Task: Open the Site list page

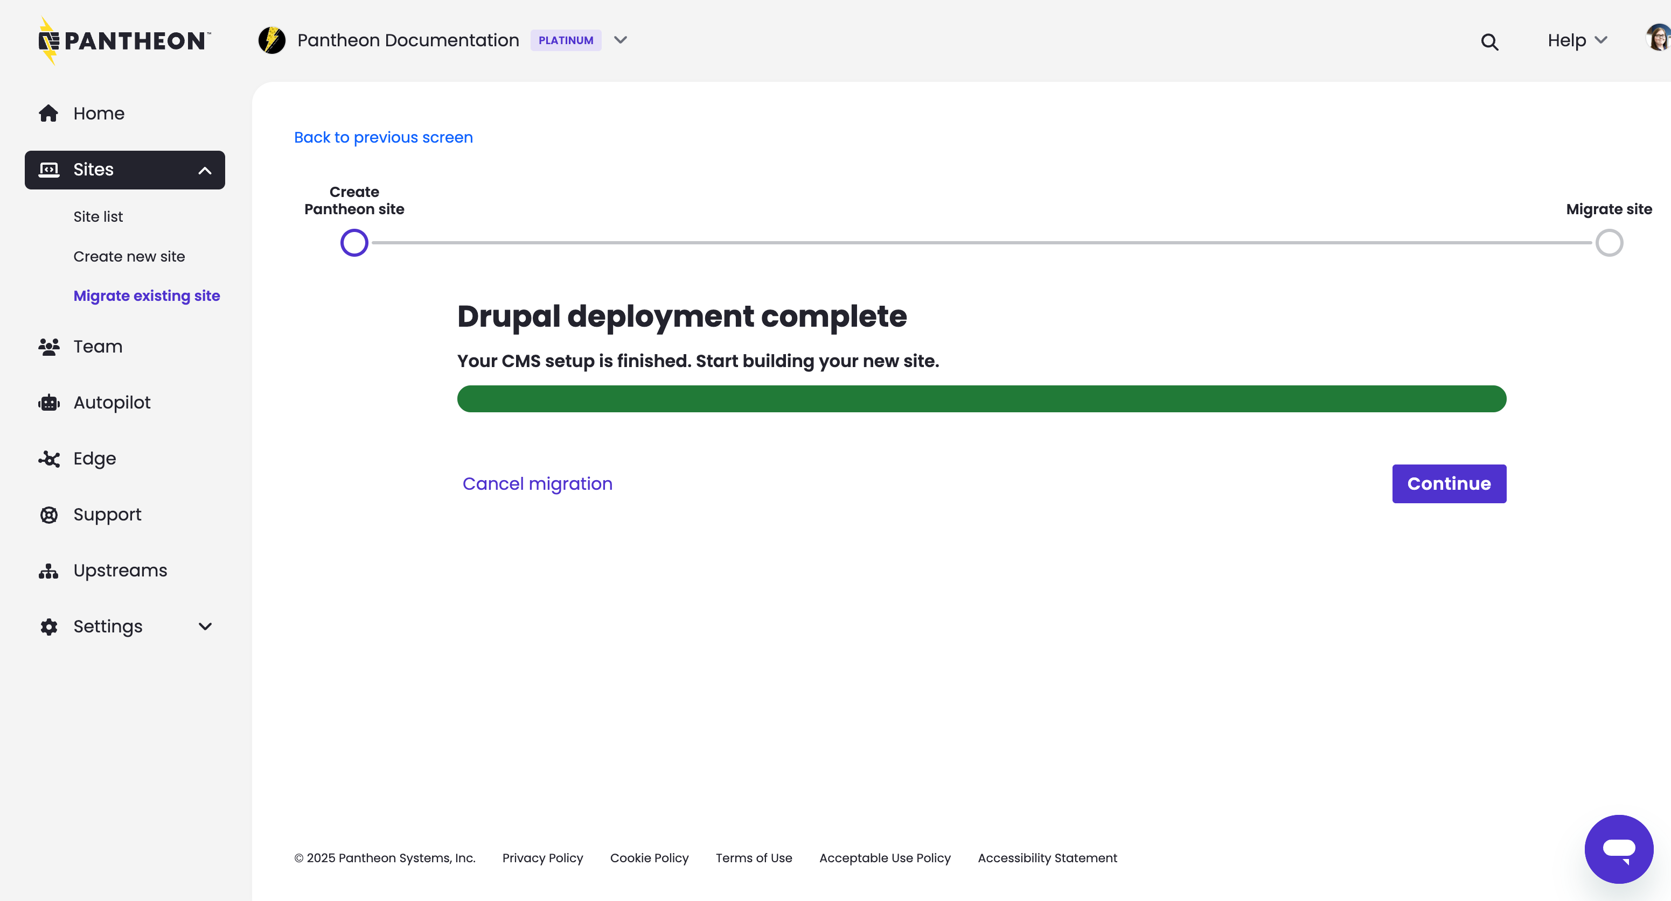Action: point(98,216)
